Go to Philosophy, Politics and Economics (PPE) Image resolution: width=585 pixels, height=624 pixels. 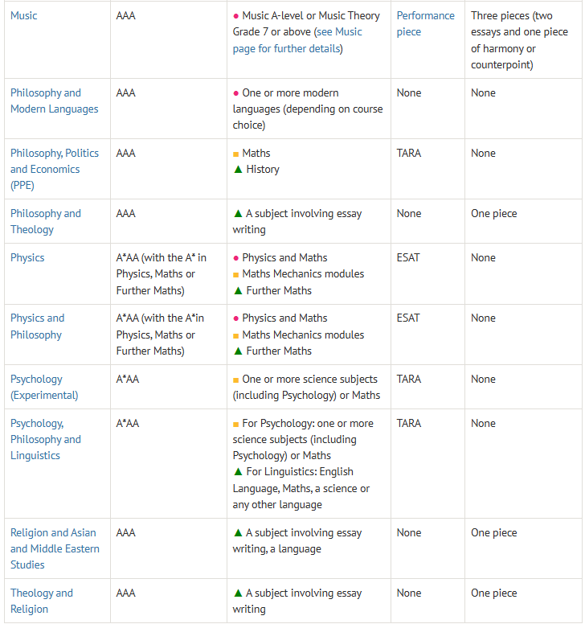pos(54,169)
